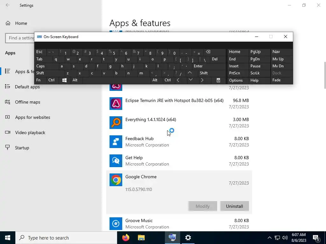Click Mv Up on On-Screen Keyboard

(x=281, y=59)
